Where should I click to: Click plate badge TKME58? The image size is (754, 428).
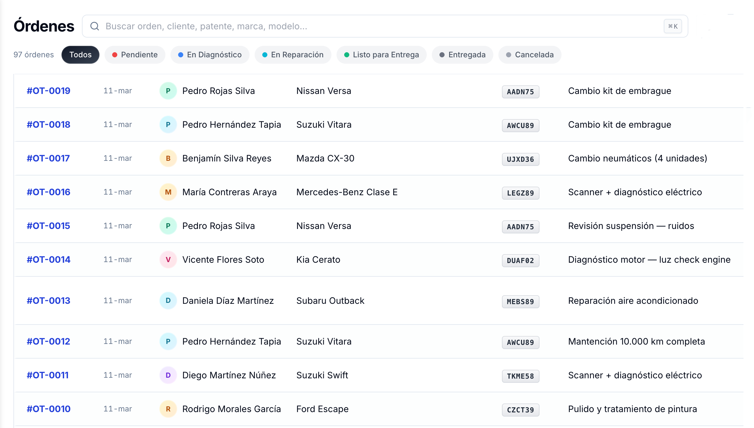520,376
